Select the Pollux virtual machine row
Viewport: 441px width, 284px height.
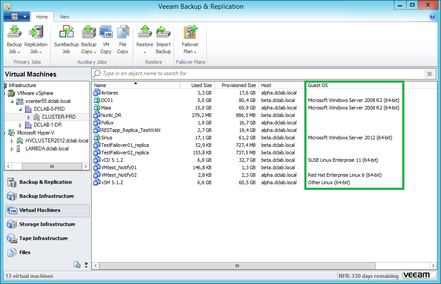(247, 123)
